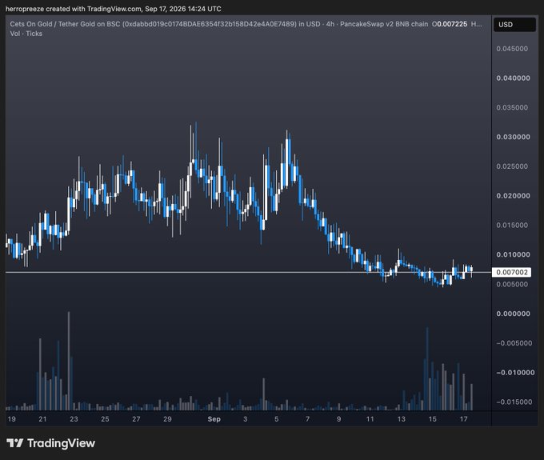The image size is (544, 460).
Task: Click the 0.010000 price axis label
Action: [513, 254]
